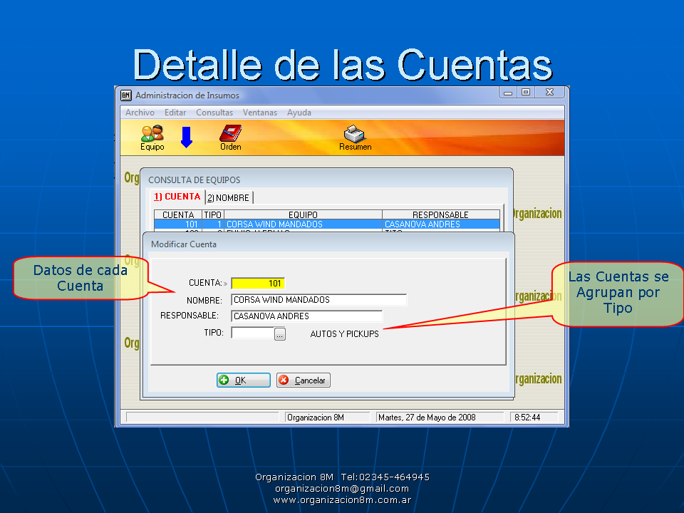
Task: Open the Editar menu
Action: [175, 113]
